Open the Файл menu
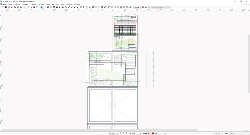 coord(5,4)
